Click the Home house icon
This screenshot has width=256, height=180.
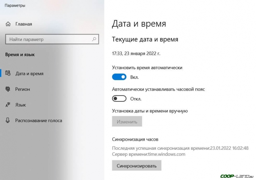(8, 24)
